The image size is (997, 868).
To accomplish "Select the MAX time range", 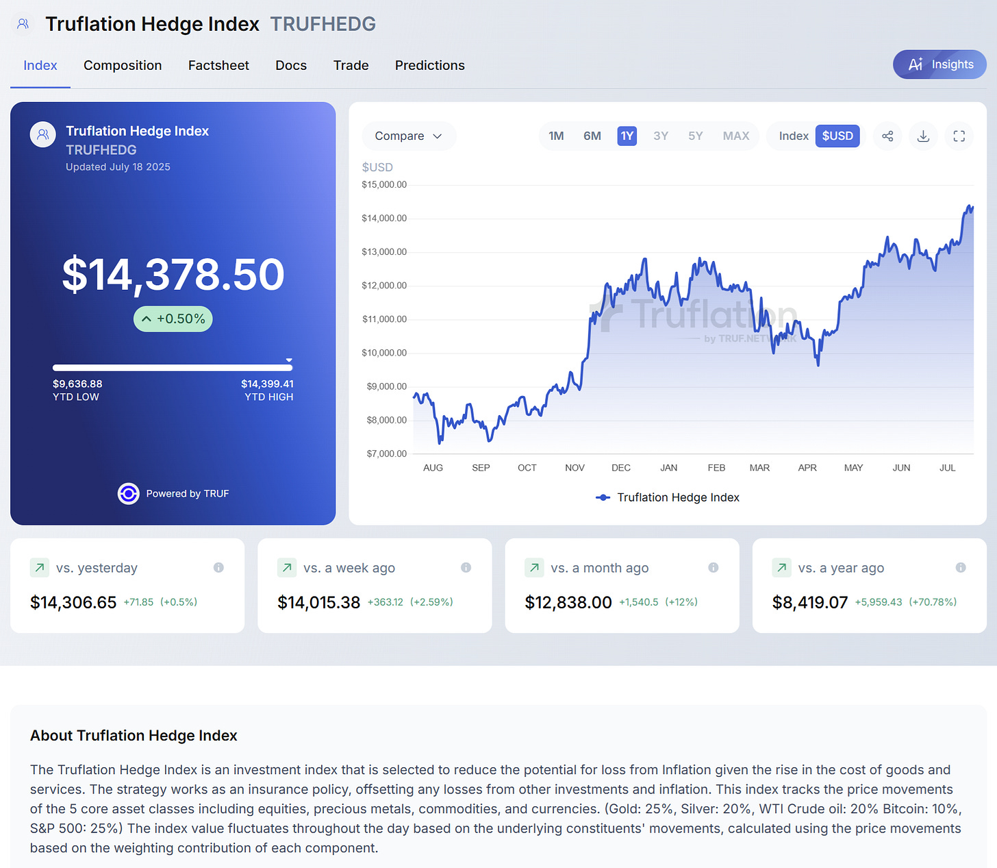I will click(x=736, y=136).
